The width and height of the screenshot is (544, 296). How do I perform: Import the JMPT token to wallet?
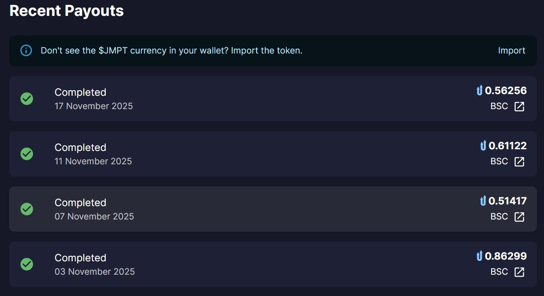(511, 51)
